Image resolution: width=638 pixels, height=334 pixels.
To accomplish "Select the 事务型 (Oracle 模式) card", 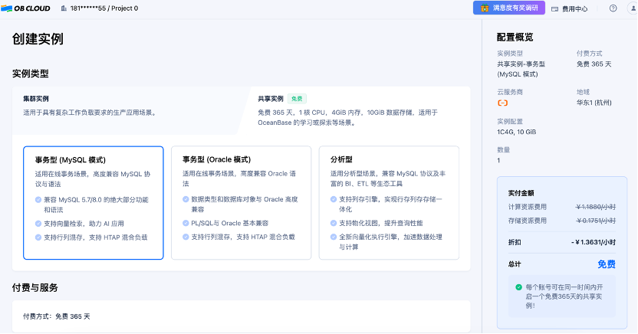I will pos(242,203).
